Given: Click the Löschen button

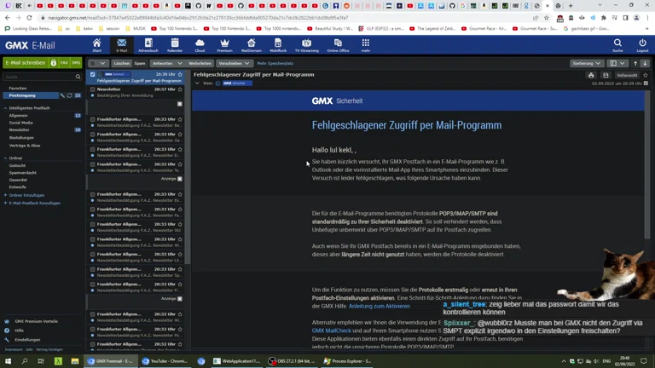Looking at the screenshot, I should [122, 63].
